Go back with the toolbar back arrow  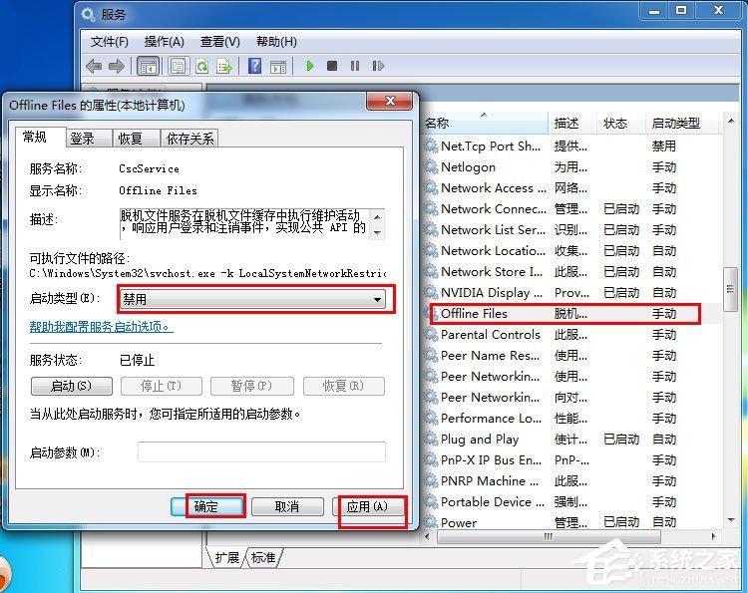pos(94,66)
